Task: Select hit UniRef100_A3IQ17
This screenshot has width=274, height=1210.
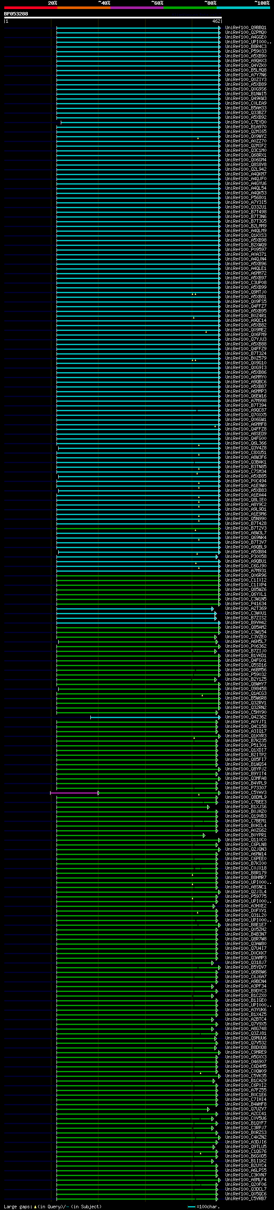Action: pos(245,731)
